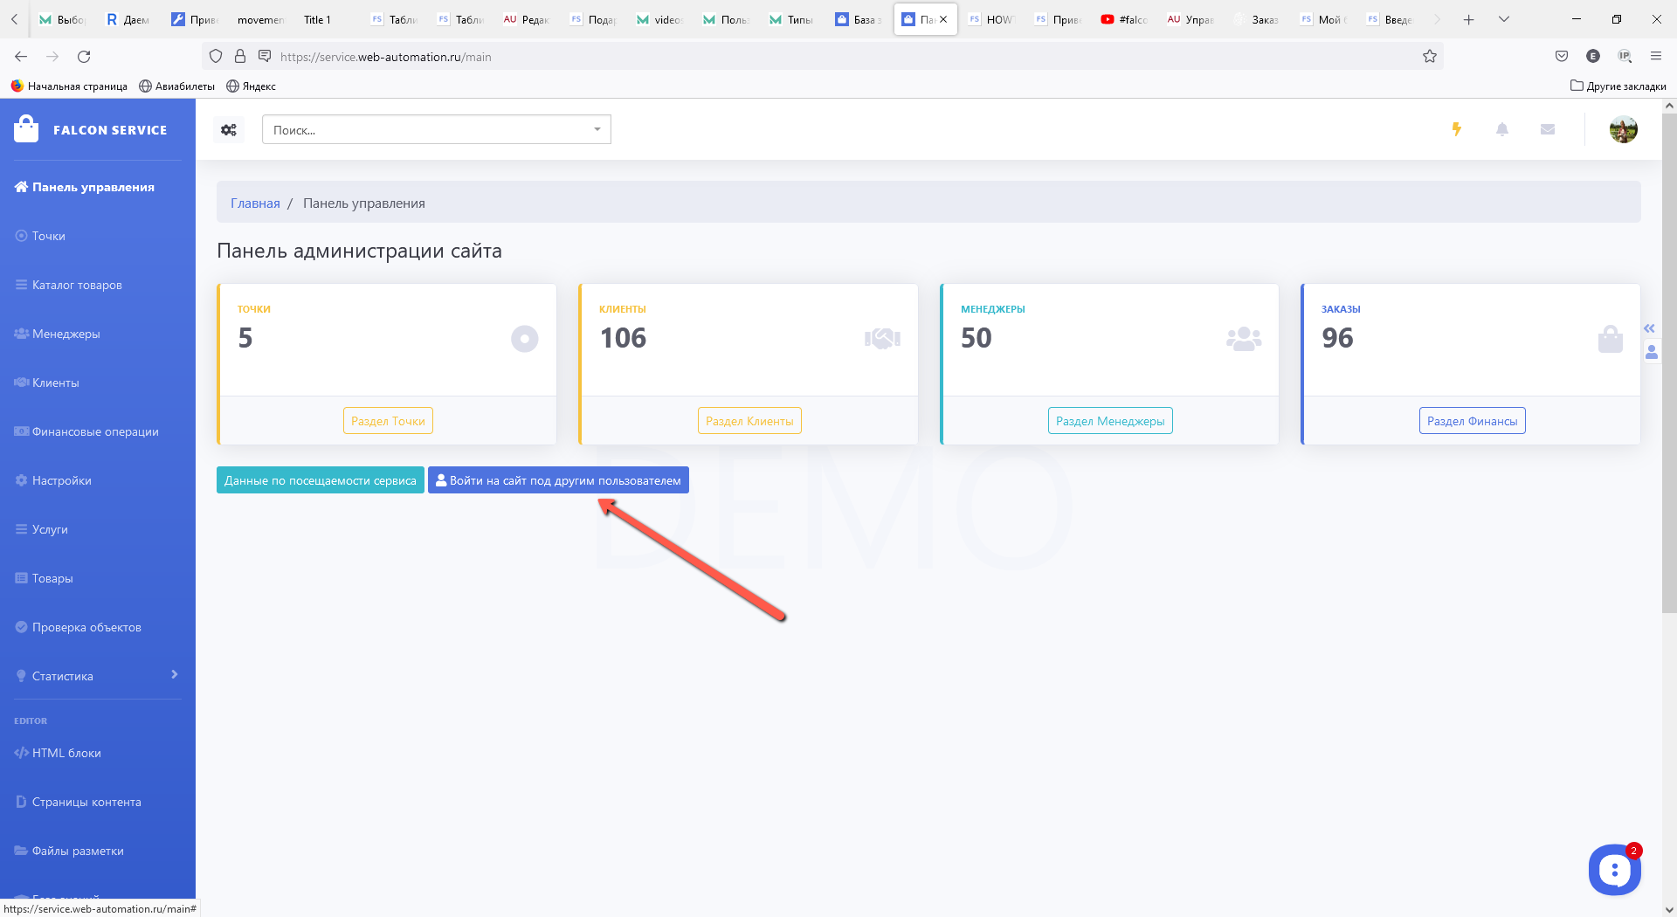1677x917 pixels.
Task: Click the Falcon Service logo bag icon
Action: pyautogui.click(x=26, y=129)
